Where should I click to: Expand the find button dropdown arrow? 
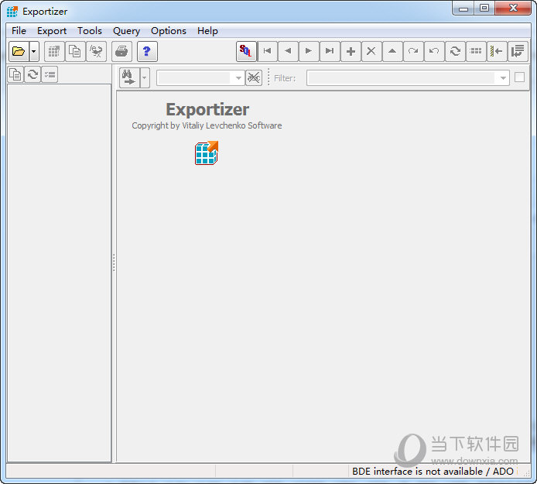pyautogui.click(x=145, y=77)
